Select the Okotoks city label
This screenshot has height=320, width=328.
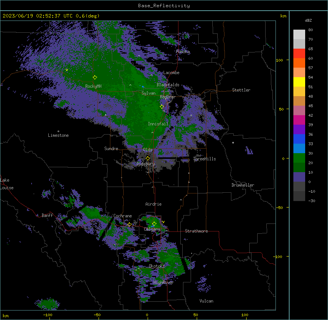point(157,266)
